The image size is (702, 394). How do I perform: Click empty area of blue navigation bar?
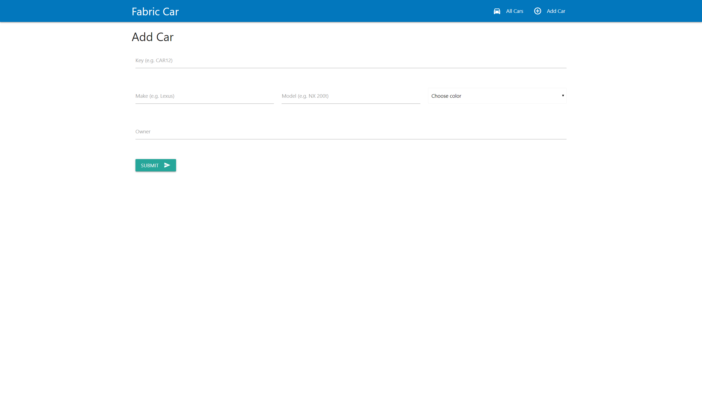pyautogui.click(x=329, y=11)
